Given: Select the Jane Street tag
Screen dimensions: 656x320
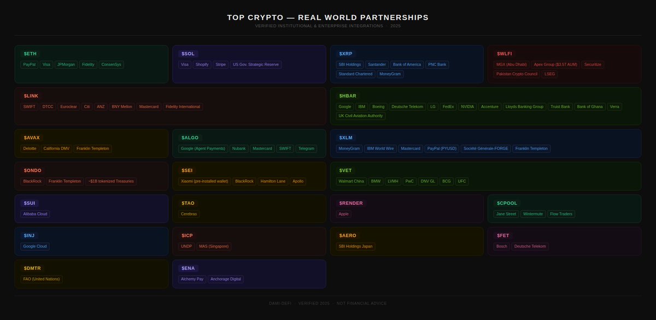Looking at the screenshot, I should coord(506,214).
